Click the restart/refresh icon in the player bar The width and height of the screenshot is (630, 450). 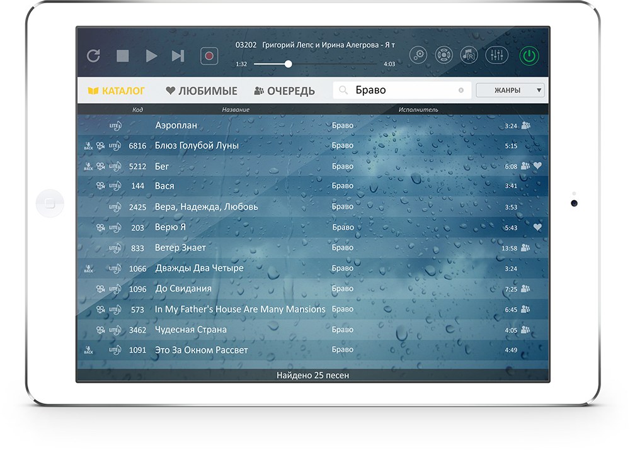pos(93,56)
